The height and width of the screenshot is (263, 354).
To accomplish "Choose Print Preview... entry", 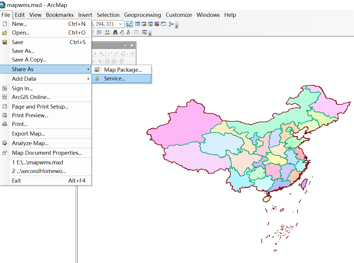I will 46,115.
